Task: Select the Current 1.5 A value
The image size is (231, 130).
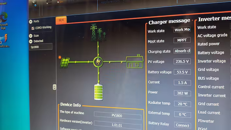Action: point(182,83)
